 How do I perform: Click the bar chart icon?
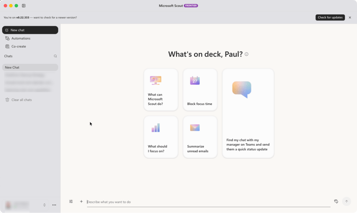156,128
